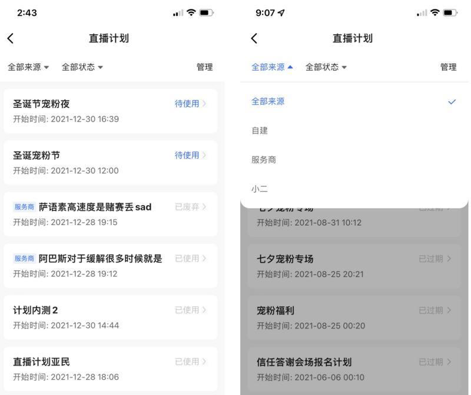The width and height of the screenshot is (471, 395).
Task: Click 服务商 tag on 阿巴斯对于缓解 plan
Action: 24,259
